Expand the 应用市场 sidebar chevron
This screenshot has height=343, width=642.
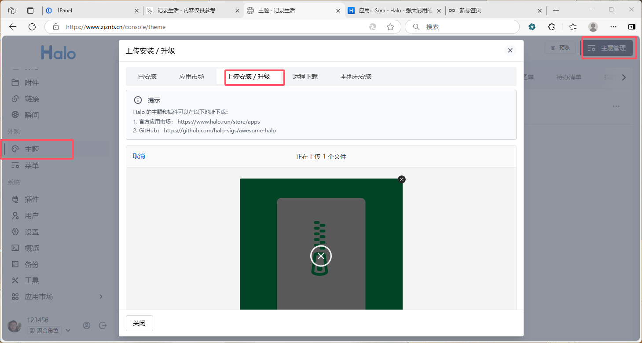(101, 296)
